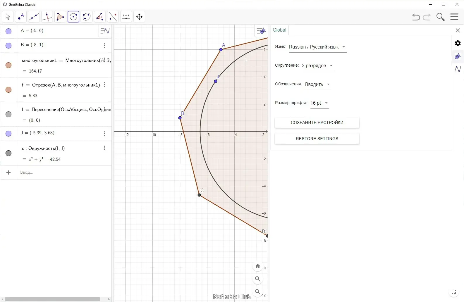Select the Line through two points tool
The image size is (464, 302).
point(34,17)
